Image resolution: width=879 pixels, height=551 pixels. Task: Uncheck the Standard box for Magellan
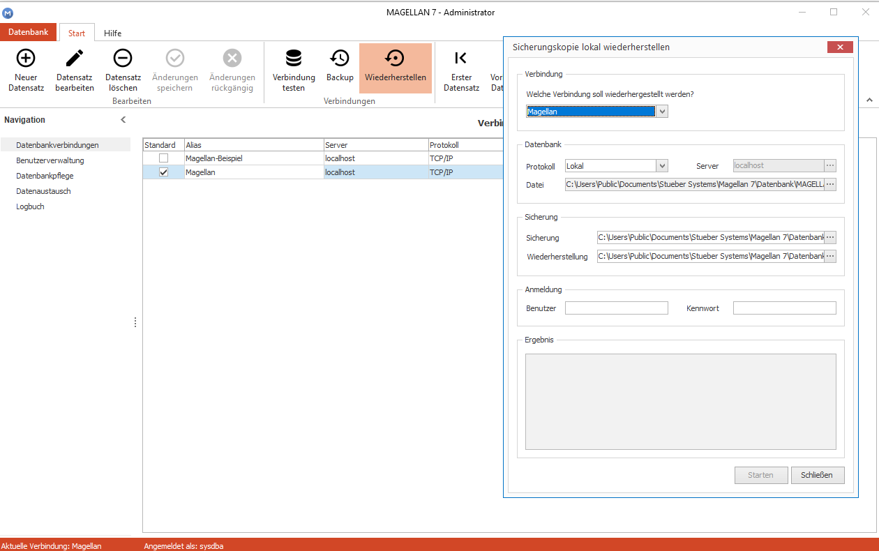[164, 172]
